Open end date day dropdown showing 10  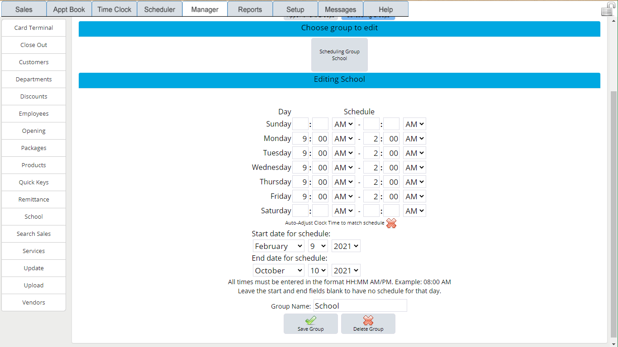pos(318,271)
